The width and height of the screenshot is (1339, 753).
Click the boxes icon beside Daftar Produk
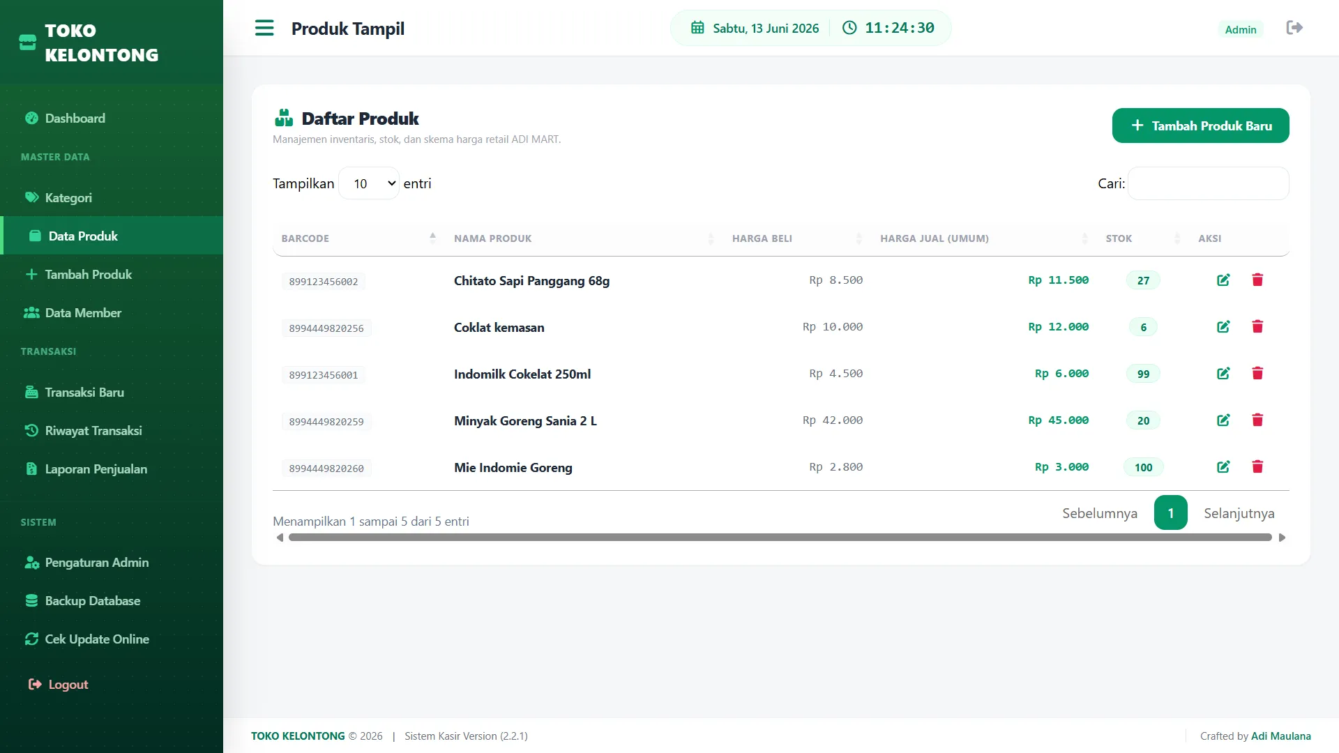(x=284, y=118)
